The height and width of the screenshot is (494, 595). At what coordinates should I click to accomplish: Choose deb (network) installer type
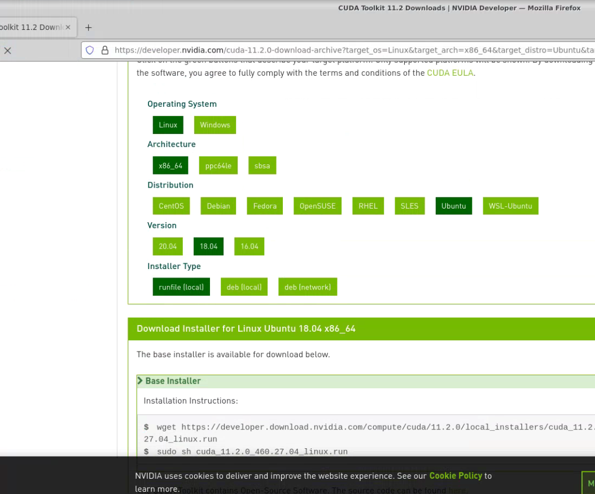coord(307,287)
